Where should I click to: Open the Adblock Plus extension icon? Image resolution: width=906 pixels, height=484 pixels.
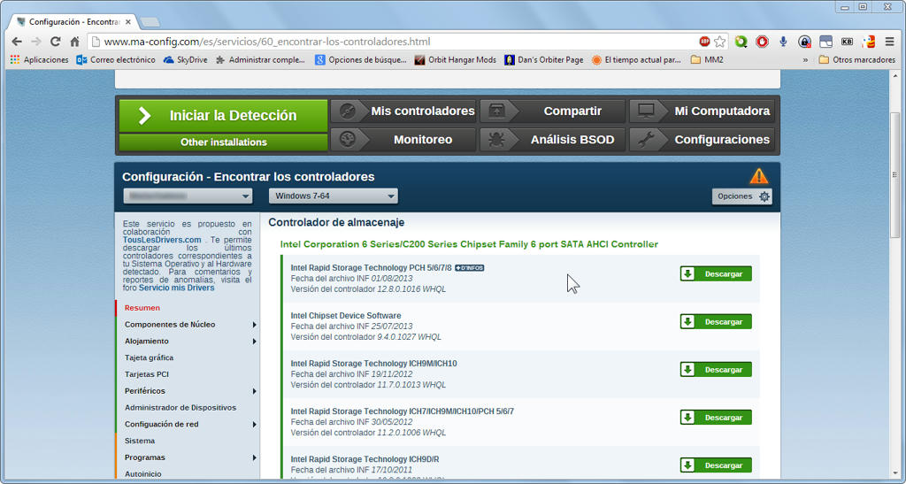(x=704, y=42)
